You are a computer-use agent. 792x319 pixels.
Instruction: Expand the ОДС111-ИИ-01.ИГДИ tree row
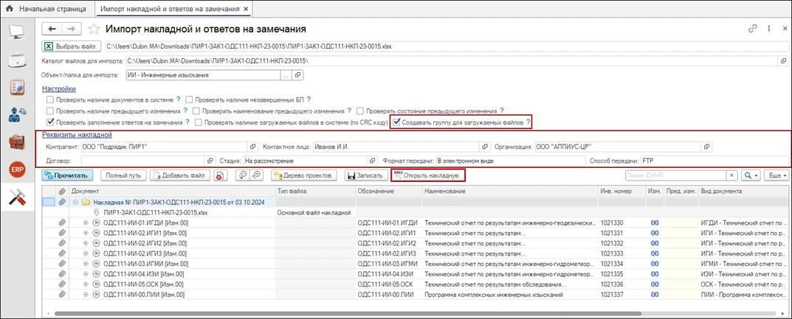point(86,222)
